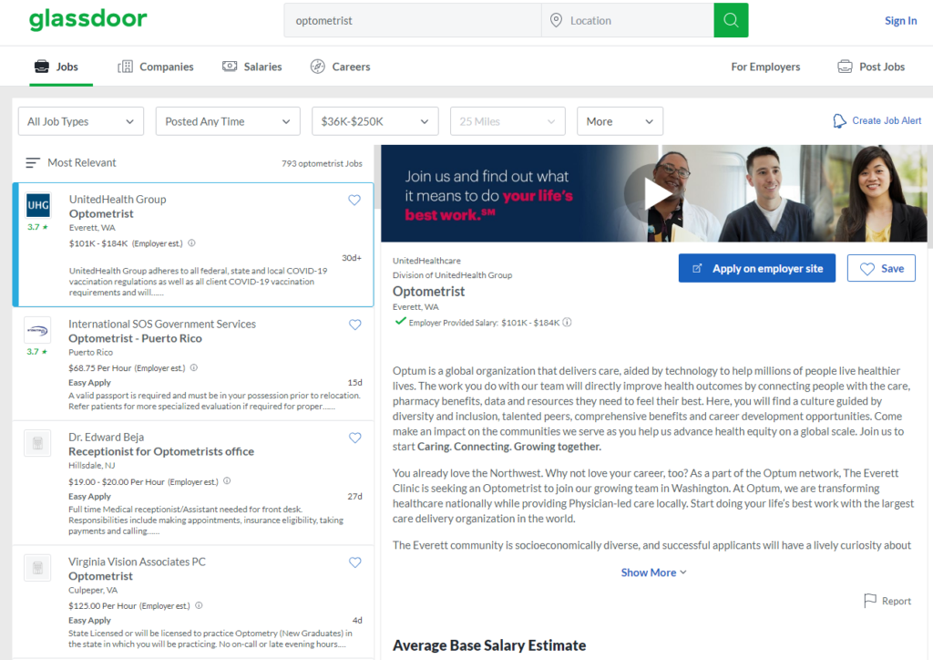Open the More filters dropdown
This screenshot has height=660, width=933.
tap(620, 121)
